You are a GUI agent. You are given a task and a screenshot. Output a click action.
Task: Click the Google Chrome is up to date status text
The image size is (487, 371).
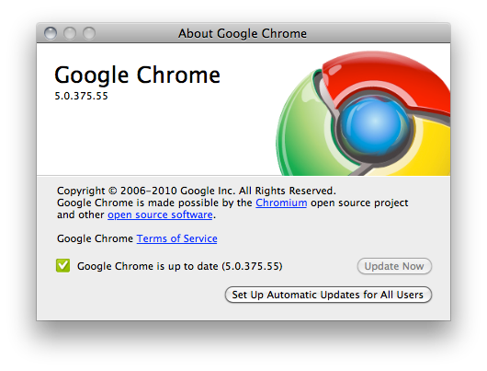pos(179,266)
